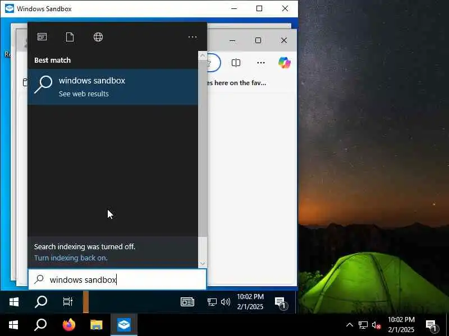Click Windows Sandbox title bar app icon

pyautogui.click(x=9, y=8)
